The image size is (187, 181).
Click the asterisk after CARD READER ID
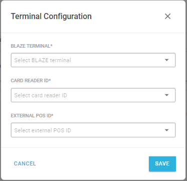coord(50,80)
